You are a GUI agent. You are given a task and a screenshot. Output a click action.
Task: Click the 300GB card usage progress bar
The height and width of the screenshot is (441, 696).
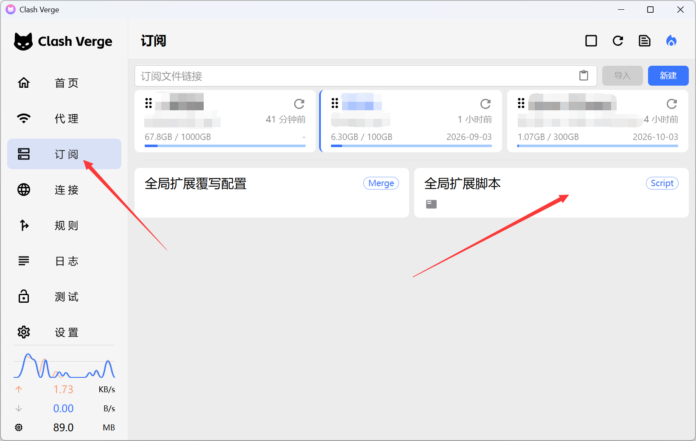point(598,146)
